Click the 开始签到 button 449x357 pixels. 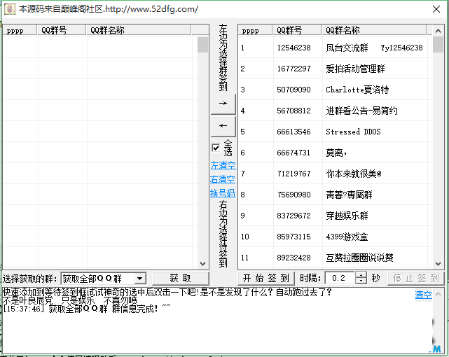pyautogui.click(x=265, y=278)
